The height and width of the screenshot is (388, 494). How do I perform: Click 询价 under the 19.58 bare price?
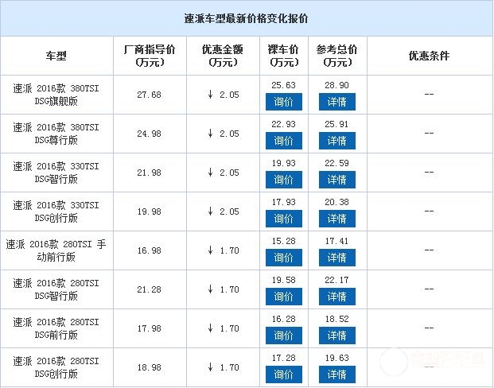click(x=284, y=297)
